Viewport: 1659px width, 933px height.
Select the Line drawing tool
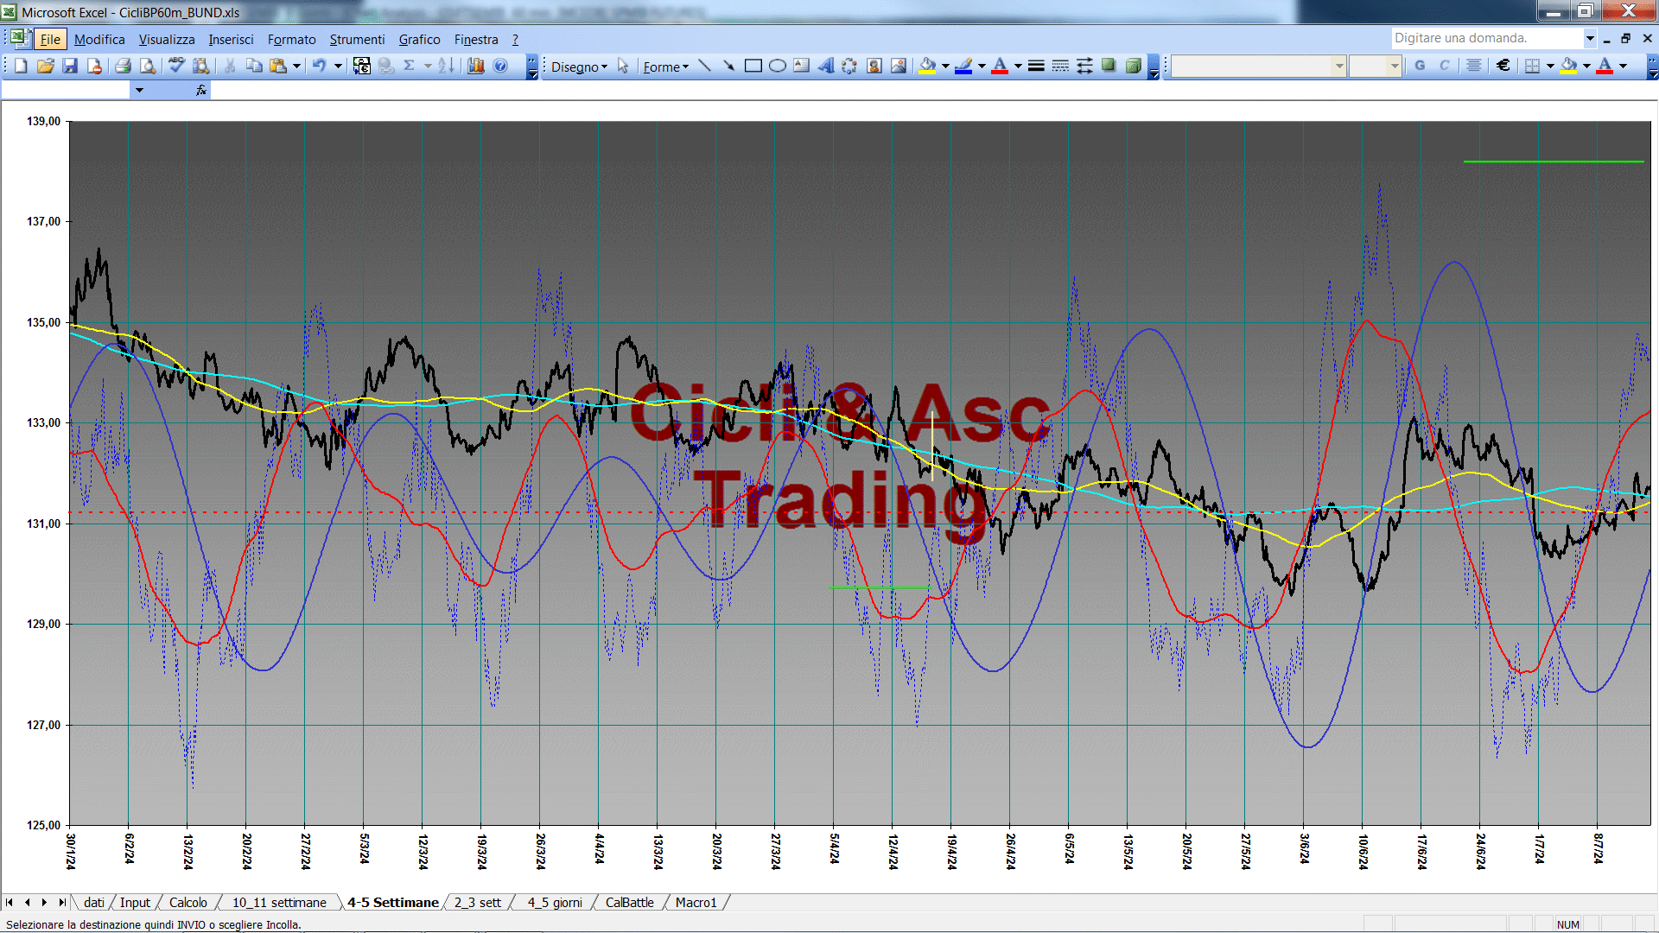pyautogui.click(x=704, y=67)
